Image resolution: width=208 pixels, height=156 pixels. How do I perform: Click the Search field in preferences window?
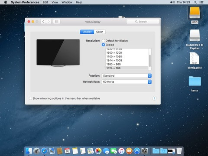[143, 22]
